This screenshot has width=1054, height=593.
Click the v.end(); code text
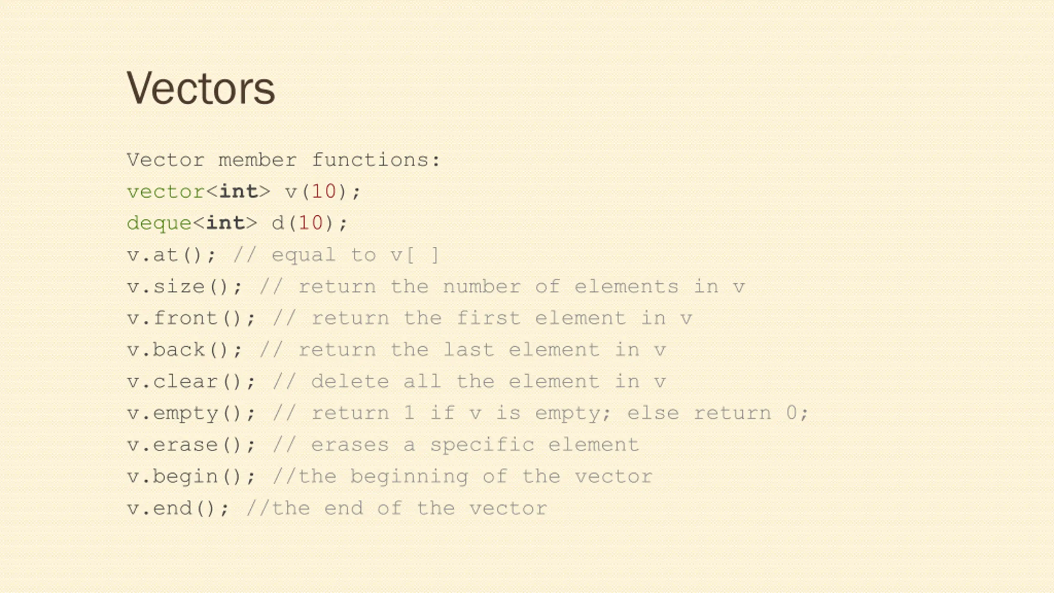tap(178, 509)
